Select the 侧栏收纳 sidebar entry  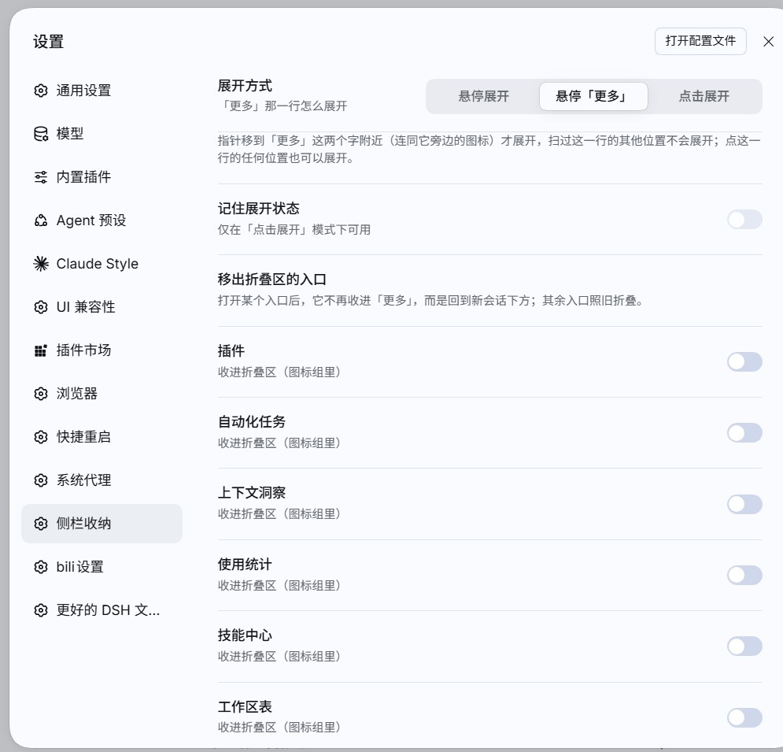click(102, 523)
